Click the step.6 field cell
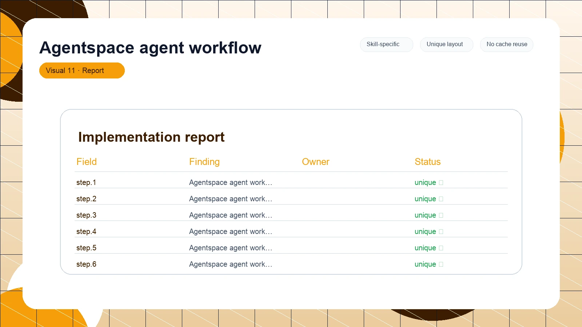582x327 pixels. point(86,264)
